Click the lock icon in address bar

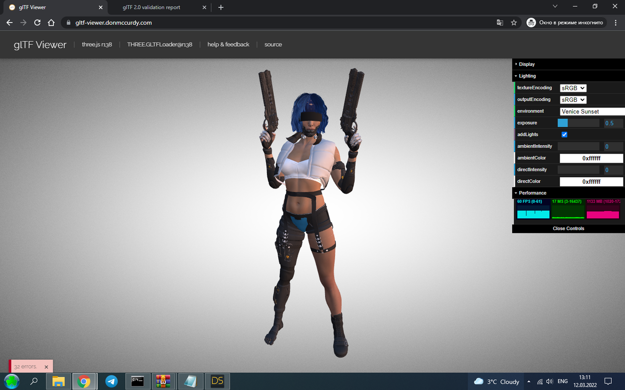point(69,22)
